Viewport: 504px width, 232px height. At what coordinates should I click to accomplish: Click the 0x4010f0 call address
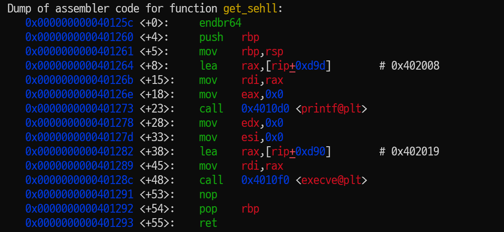pyautogui.click(x=265, y=180)
